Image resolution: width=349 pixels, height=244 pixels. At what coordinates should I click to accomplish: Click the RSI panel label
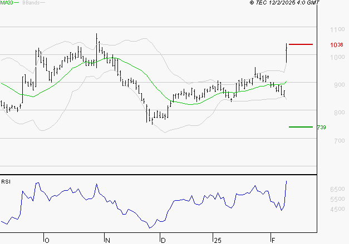[x=6, y=181]
